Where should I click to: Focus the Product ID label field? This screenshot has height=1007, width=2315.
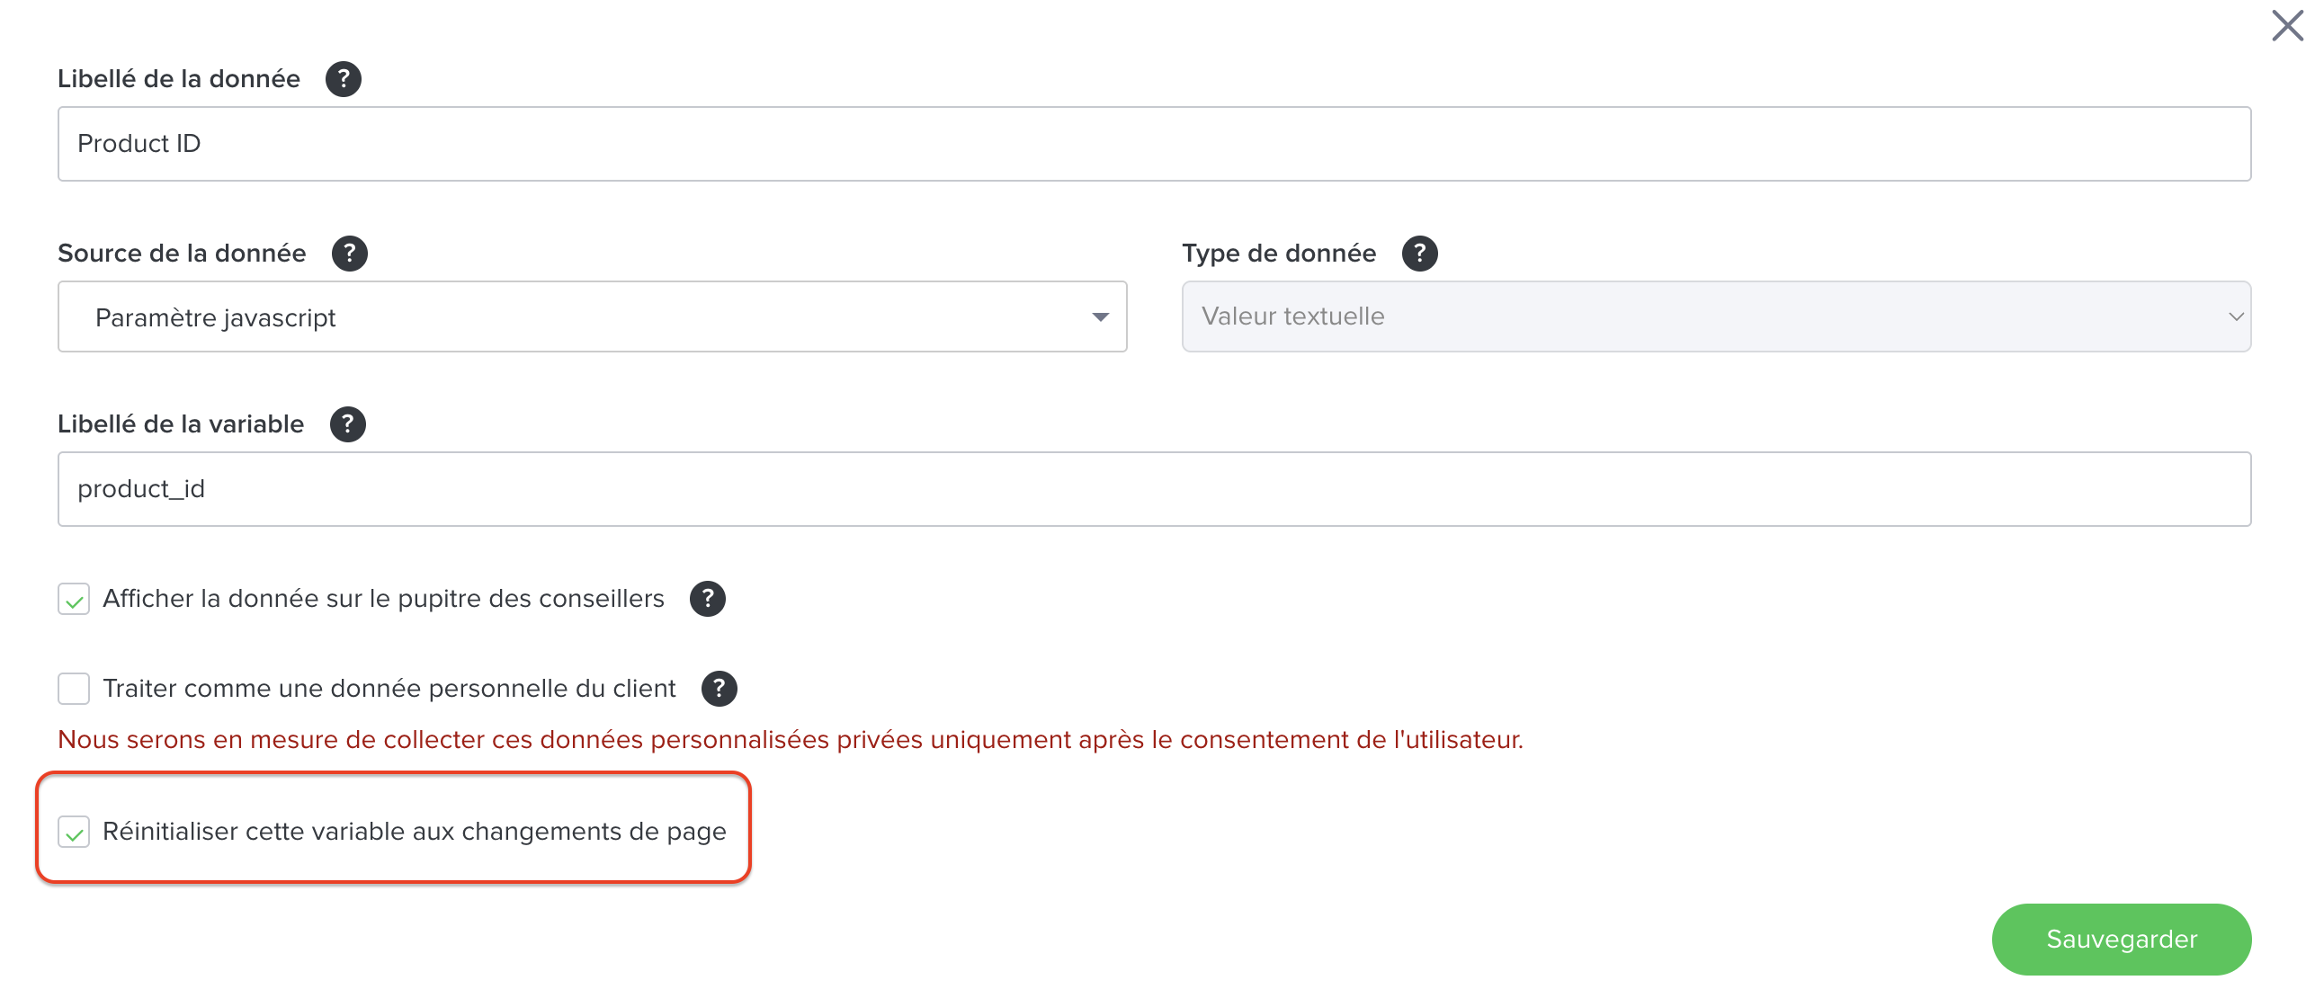click(x=1154, y=144)
